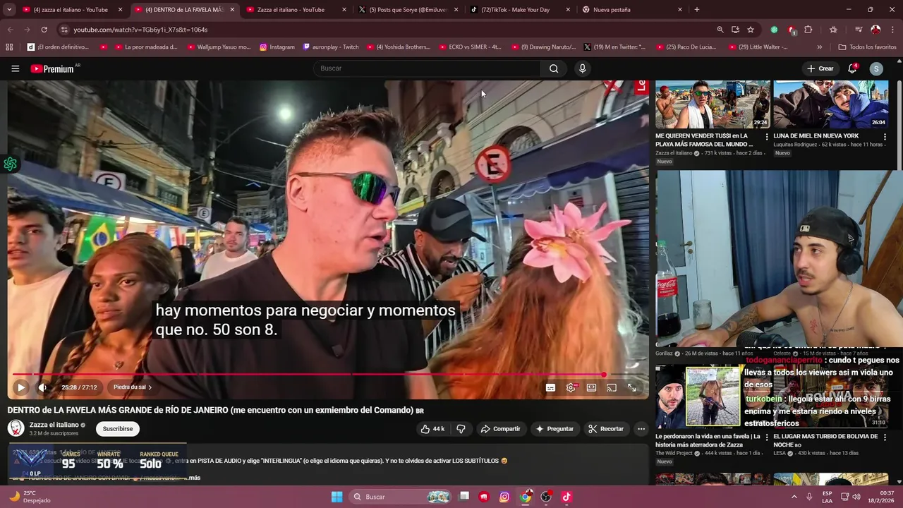Viewport: 903px width, 508px height.
Task: Open the apps grid icon in bookmarks bar
Action: (9, 47)
